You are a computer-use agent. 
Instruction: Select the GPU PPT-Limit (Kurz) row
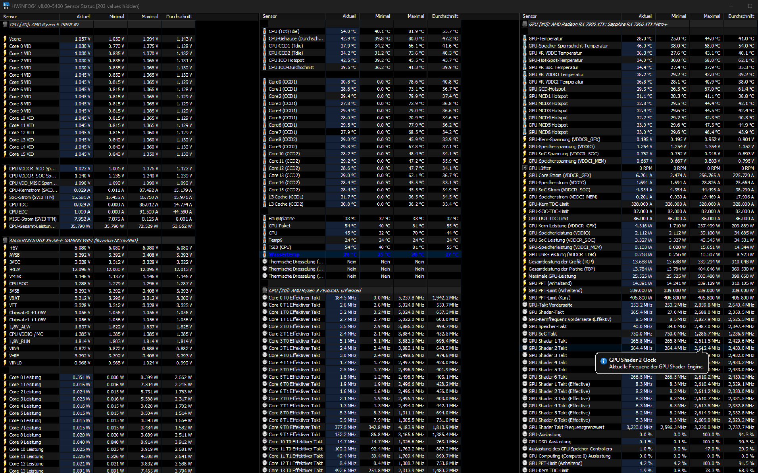pos(639,298)
